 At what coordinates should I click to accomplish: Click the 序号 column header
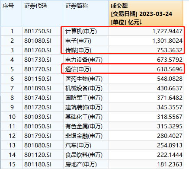pyautogui.click(x=11, y=13)
